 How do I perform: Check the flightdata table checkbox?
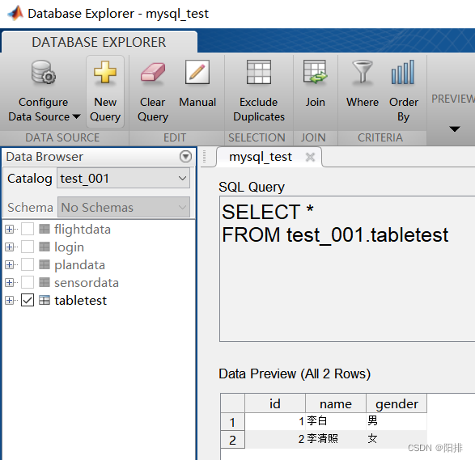click(28, 229)
